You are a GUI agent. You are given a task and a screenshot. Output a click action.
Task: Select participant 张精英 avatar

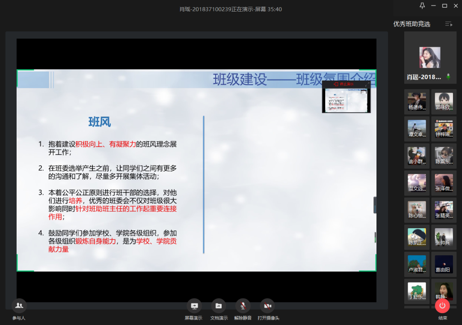coord(444,210)
